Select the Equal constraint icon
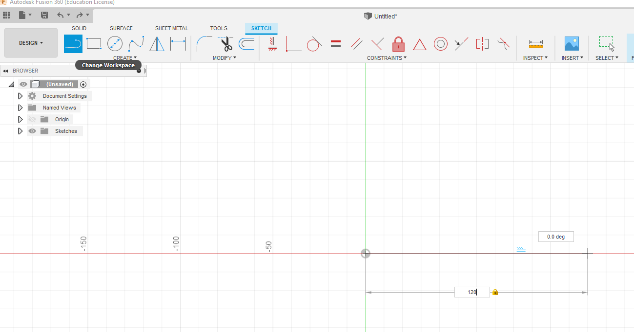 (335, 44)
